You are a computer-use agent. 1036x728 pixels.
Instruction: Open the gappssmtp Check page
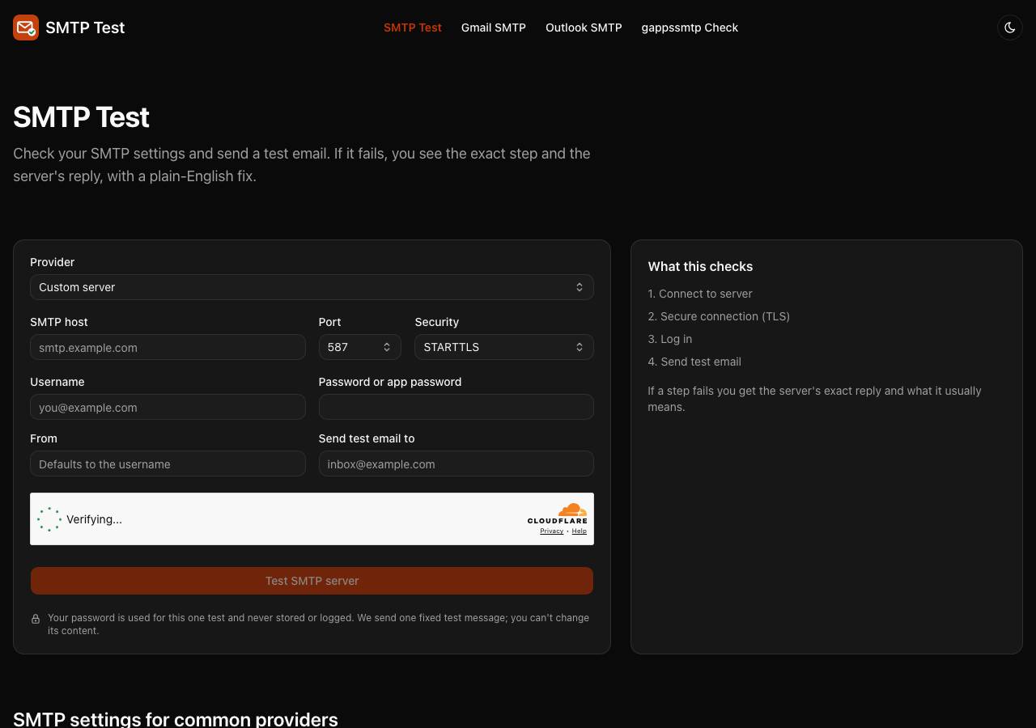pos(690,28)
